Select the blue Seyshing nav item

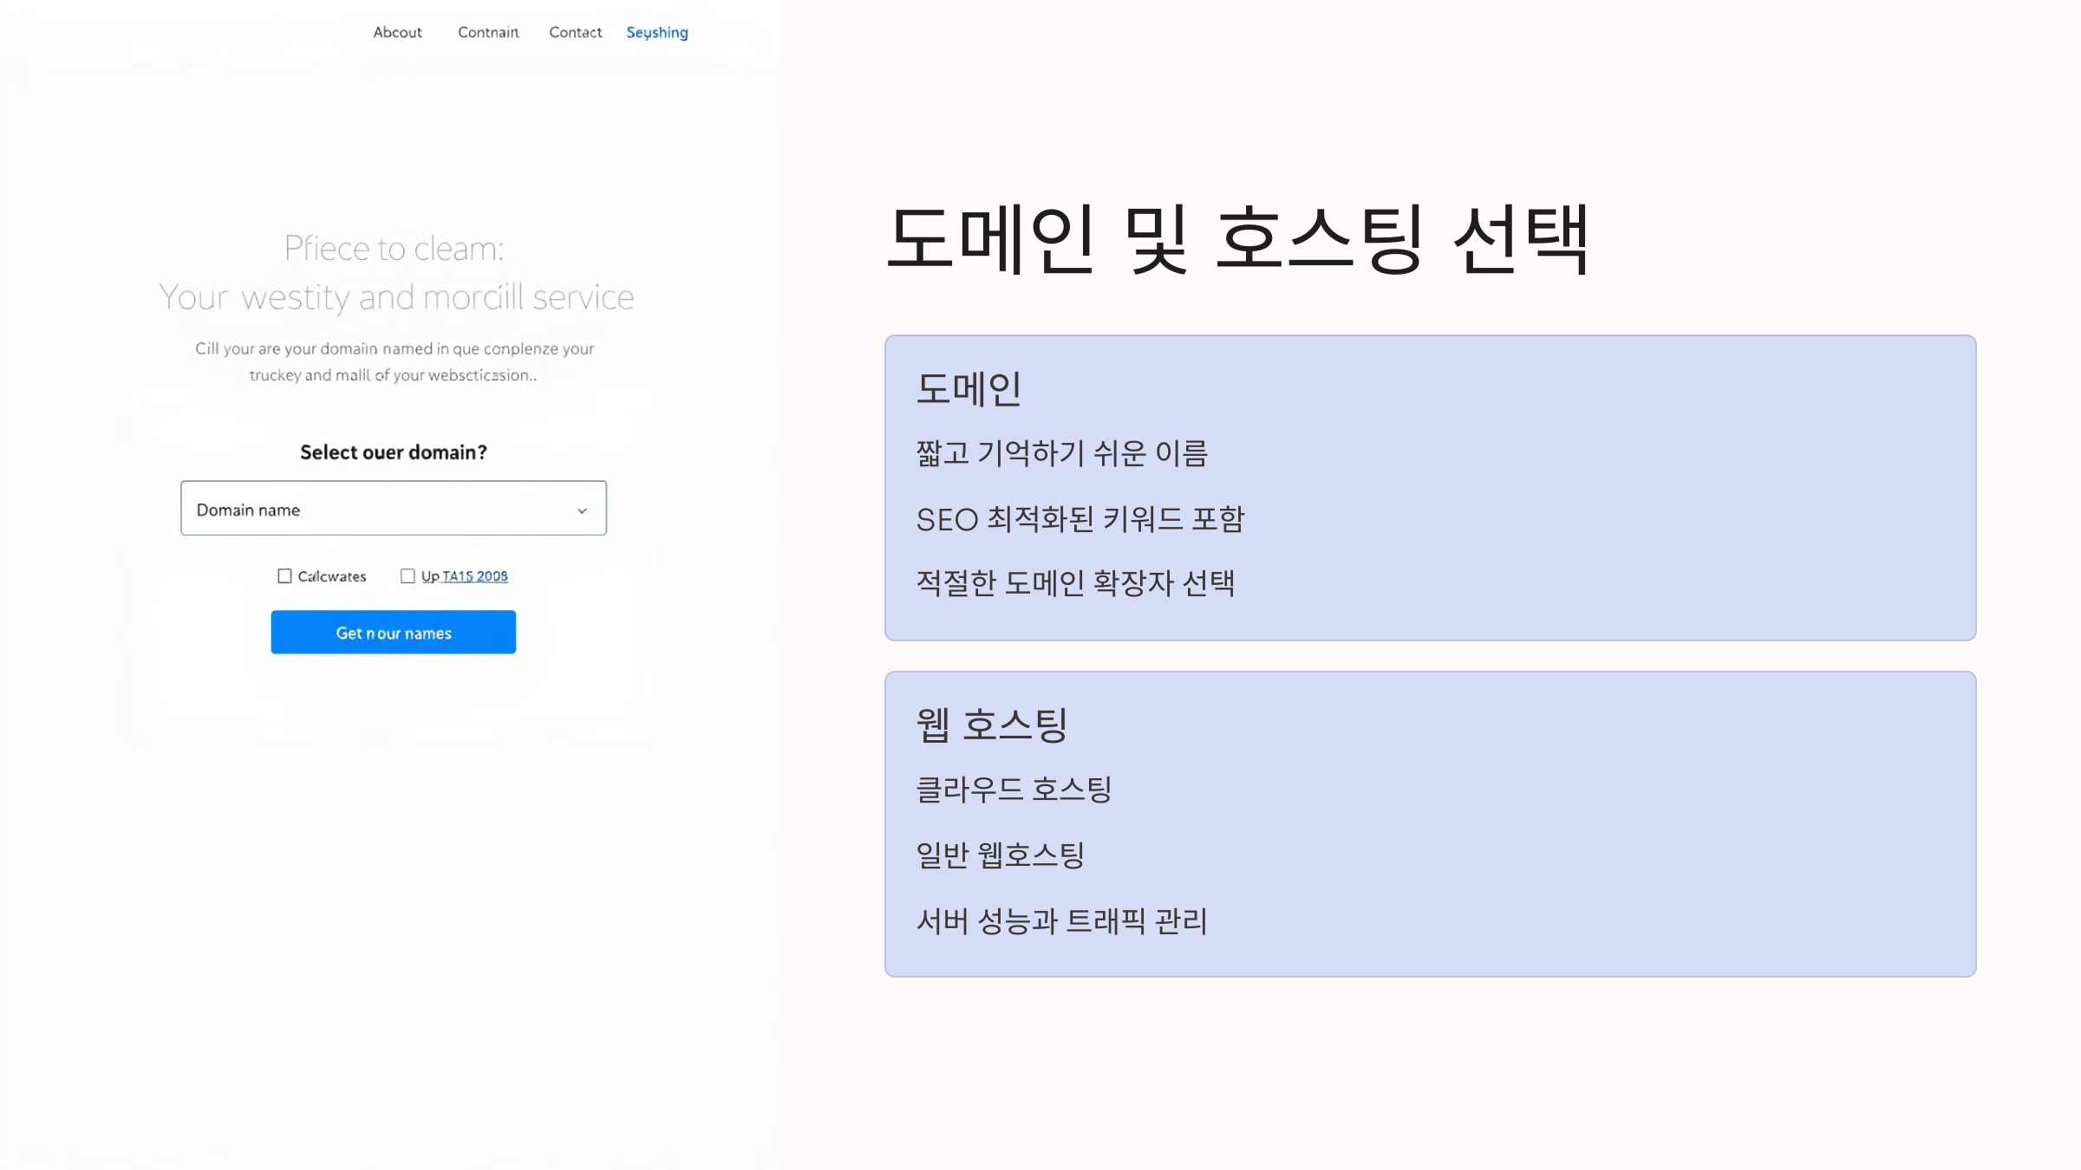[x=656, y=32]
